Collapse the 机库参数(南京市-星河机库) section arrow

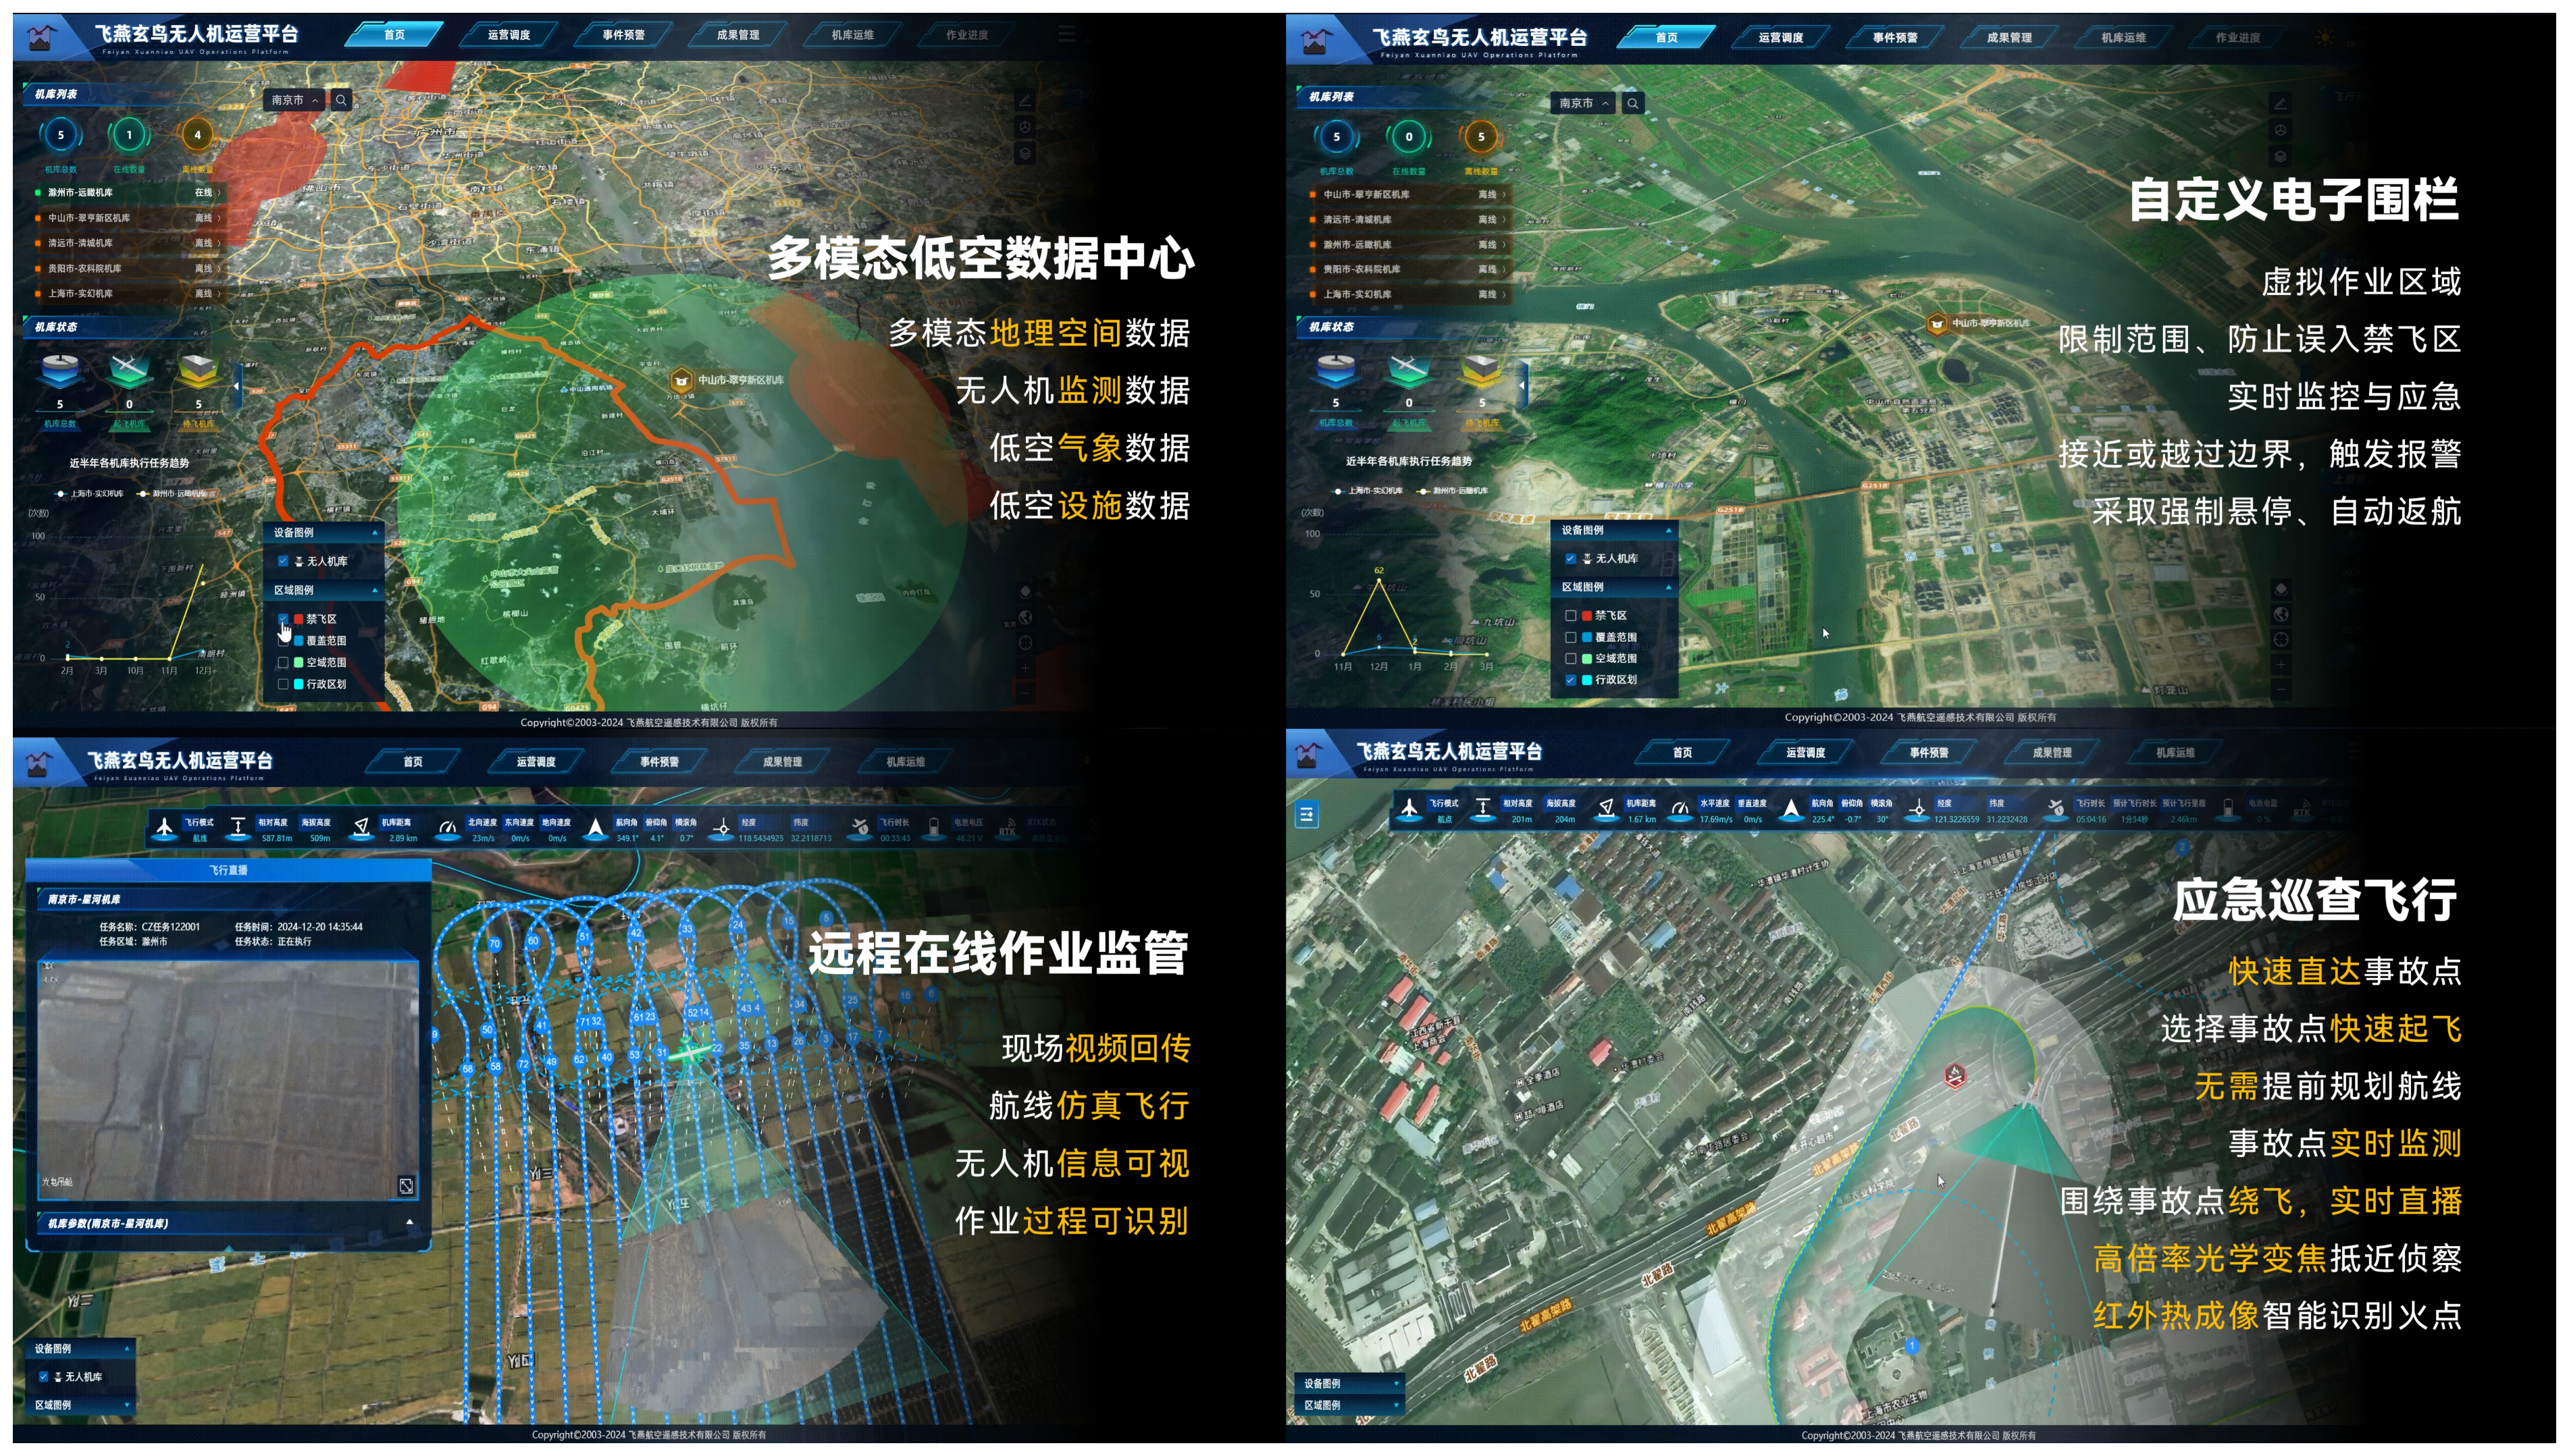(409, 1223)
